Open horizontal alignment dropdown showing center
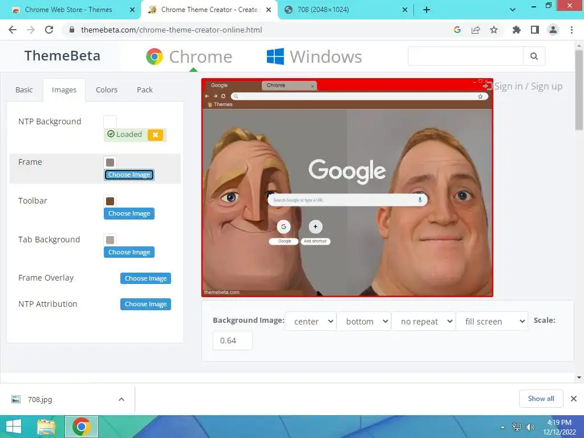This screenshot has height=438, width=584. click(x=311, y=321)
